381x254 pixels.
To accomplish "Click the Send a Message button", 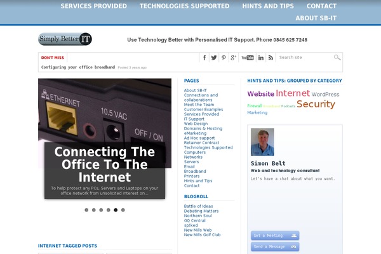I will pos(275,247).
